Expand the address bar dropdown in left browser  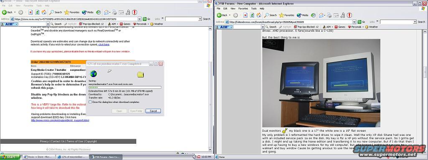tap(140, 19)
